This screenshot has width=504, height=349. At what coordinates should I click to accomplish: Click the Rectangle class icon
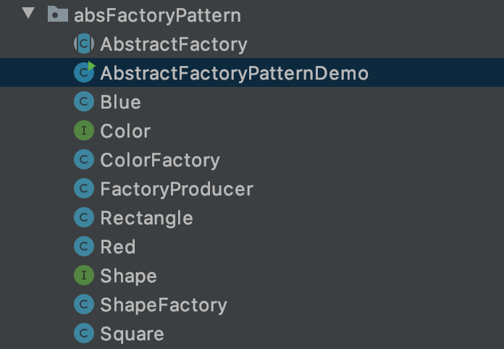point(84,218)
